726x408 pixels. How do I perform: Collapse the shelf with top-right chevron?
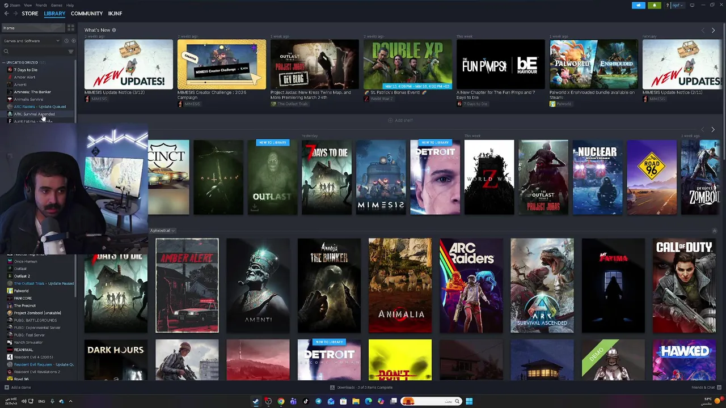[714, 231]
